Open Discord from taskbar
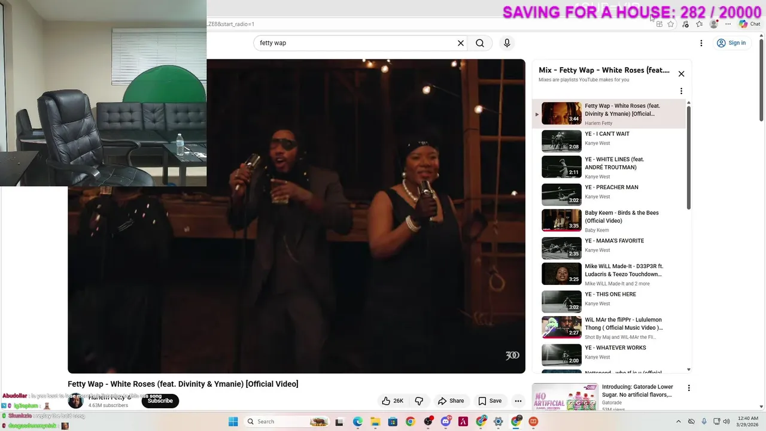 click(x=445, y=421)
